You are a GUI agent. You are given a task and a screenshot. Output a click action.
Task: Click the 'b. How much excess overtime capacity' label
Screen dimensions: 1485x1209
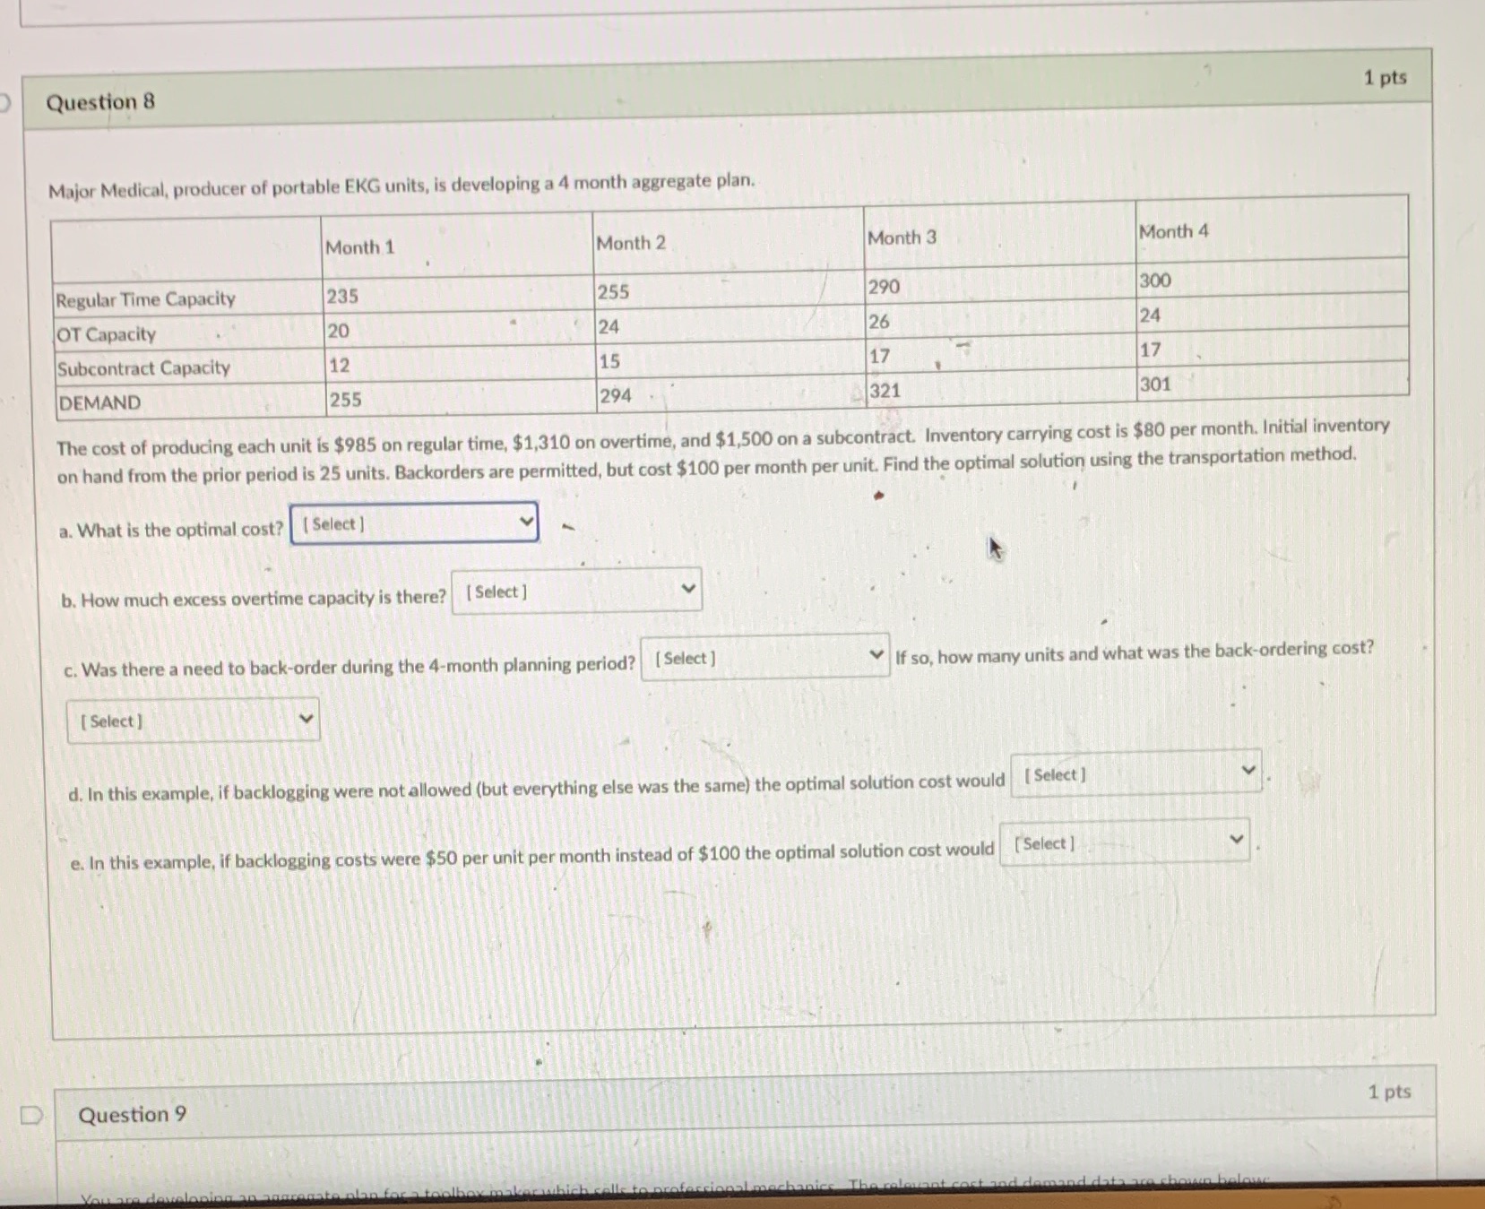(x=254, y=599)
